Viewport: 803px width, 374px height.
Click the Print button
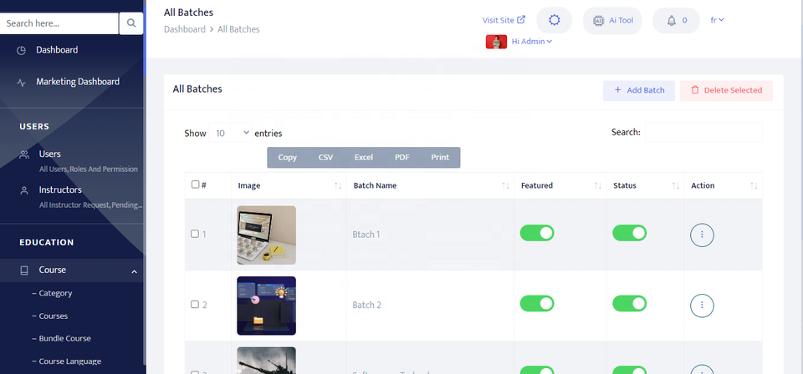point(440,158)
